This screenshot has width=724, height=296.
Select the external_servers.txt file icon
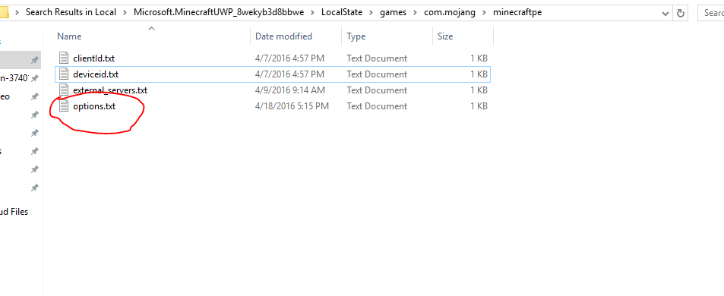[64, 90]
